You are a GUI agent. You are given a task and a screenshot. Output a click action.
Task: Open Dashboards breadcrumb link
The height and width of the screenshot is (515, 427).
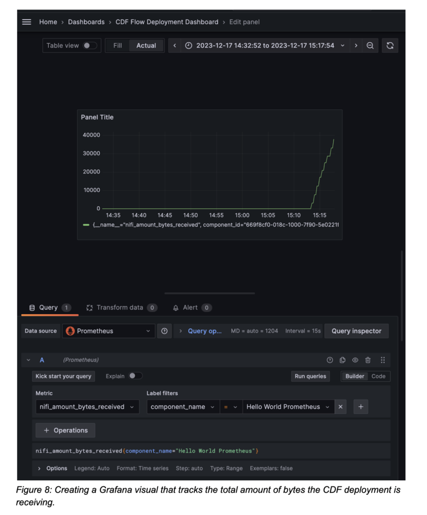click(x=86, y=22)
